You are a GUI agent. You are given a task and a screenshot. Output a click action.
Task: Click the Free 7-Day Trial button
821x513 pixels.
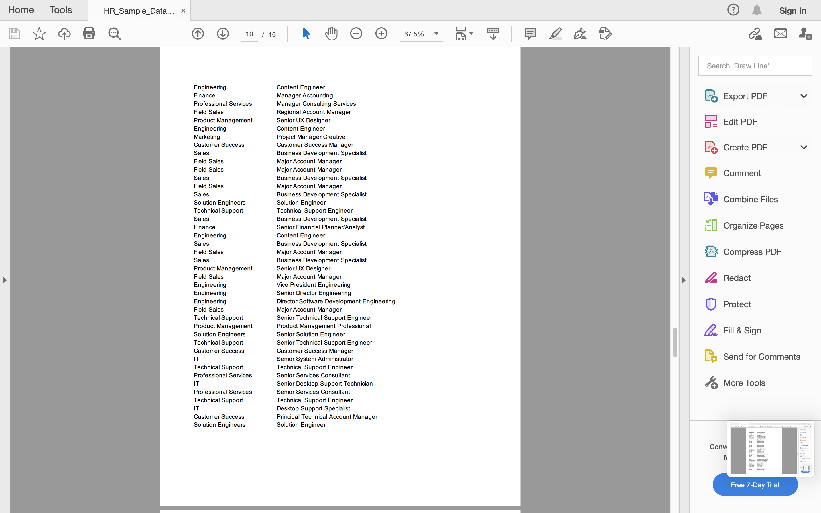tap(755, 485)
